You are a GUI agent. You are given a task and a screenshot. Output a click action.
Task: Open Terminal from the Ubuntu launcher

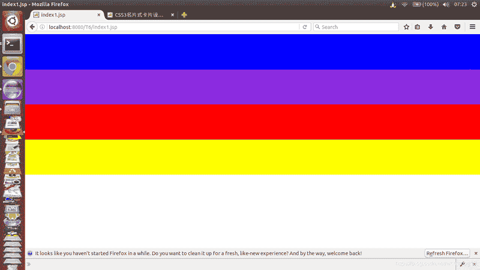(13, 44)
